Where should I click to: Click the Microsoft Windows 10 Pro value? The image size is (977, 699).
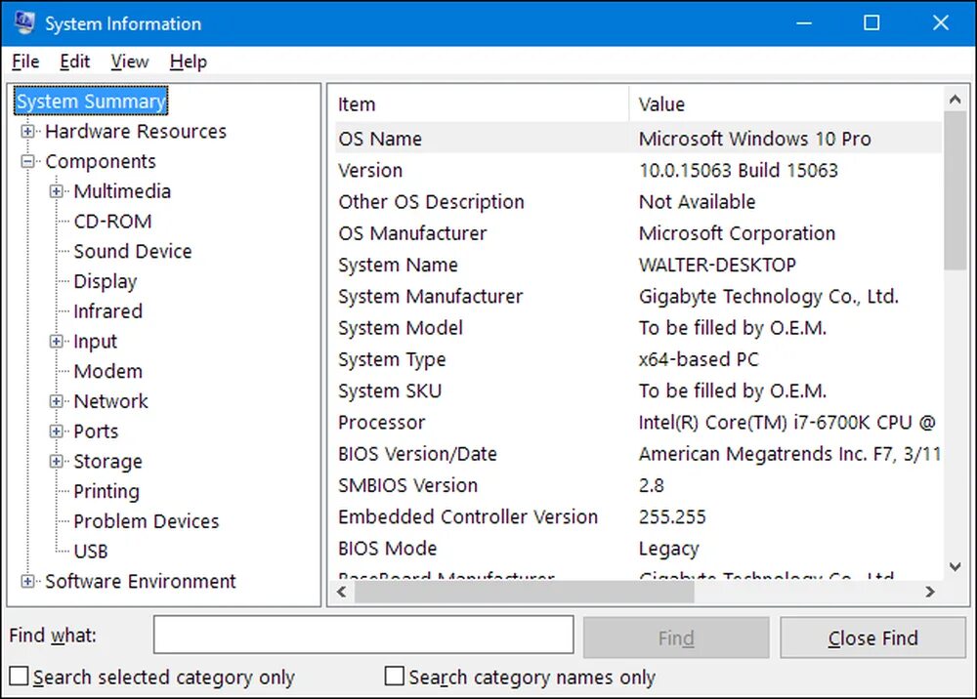point(754,139)
